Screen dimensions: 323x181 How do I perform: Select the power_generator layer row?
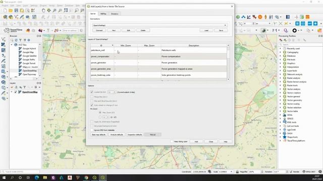tap(158, 62)
